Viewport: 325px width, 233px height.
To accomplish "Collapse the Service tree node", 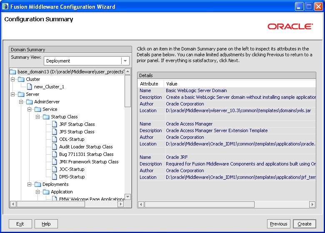I will [x=29, y=109].
